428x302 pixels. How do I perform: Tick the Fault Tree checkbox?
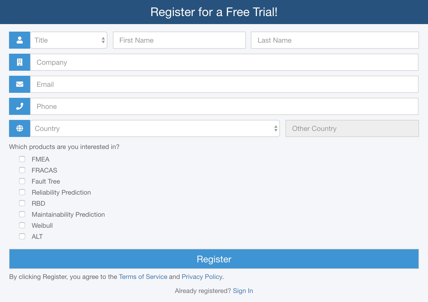pos(22,181)
